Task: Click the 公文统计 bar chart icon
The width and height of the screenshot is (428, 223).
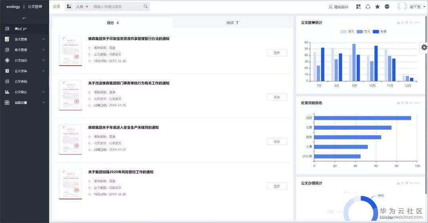Action: pyautogui.click(x=7, y=92)
